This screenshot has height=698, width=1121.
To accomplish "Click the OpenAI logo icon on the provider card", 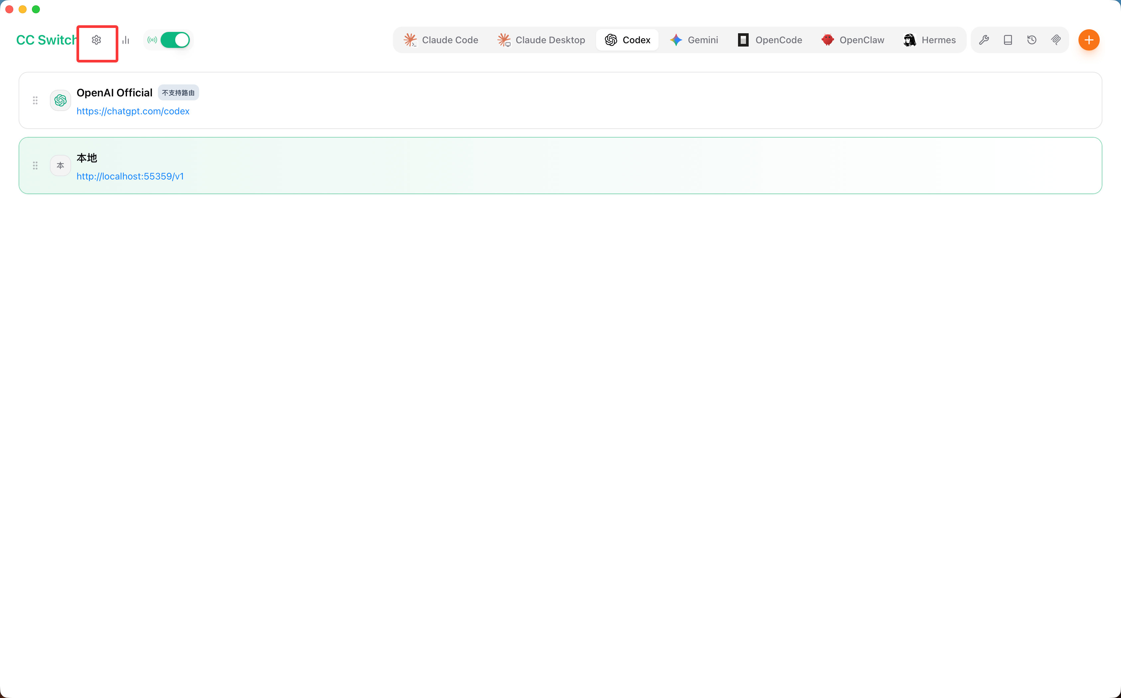I will (x=61, y=100).
